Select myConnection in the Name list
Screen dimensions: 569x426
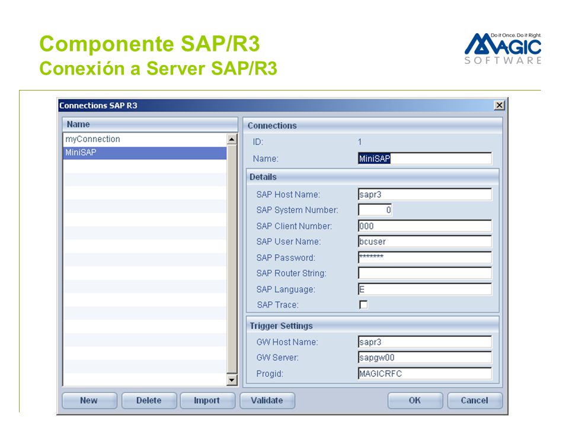pos(145,140)
